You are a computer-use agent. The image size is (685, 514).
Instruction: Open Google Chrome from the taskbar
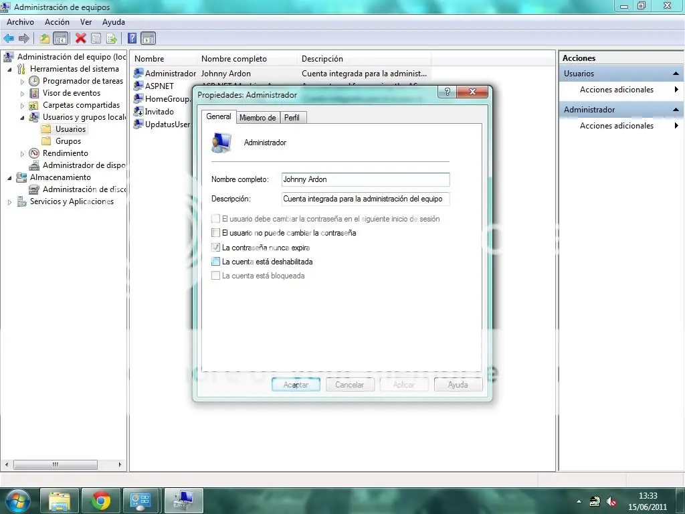[101, 500]
